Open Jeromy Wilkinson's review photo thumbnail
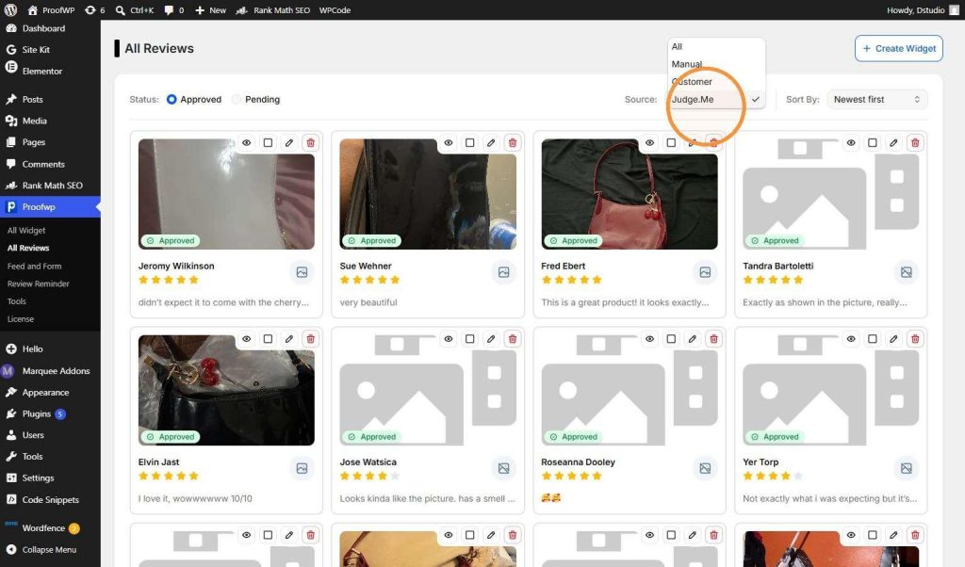 pos(226,194)
